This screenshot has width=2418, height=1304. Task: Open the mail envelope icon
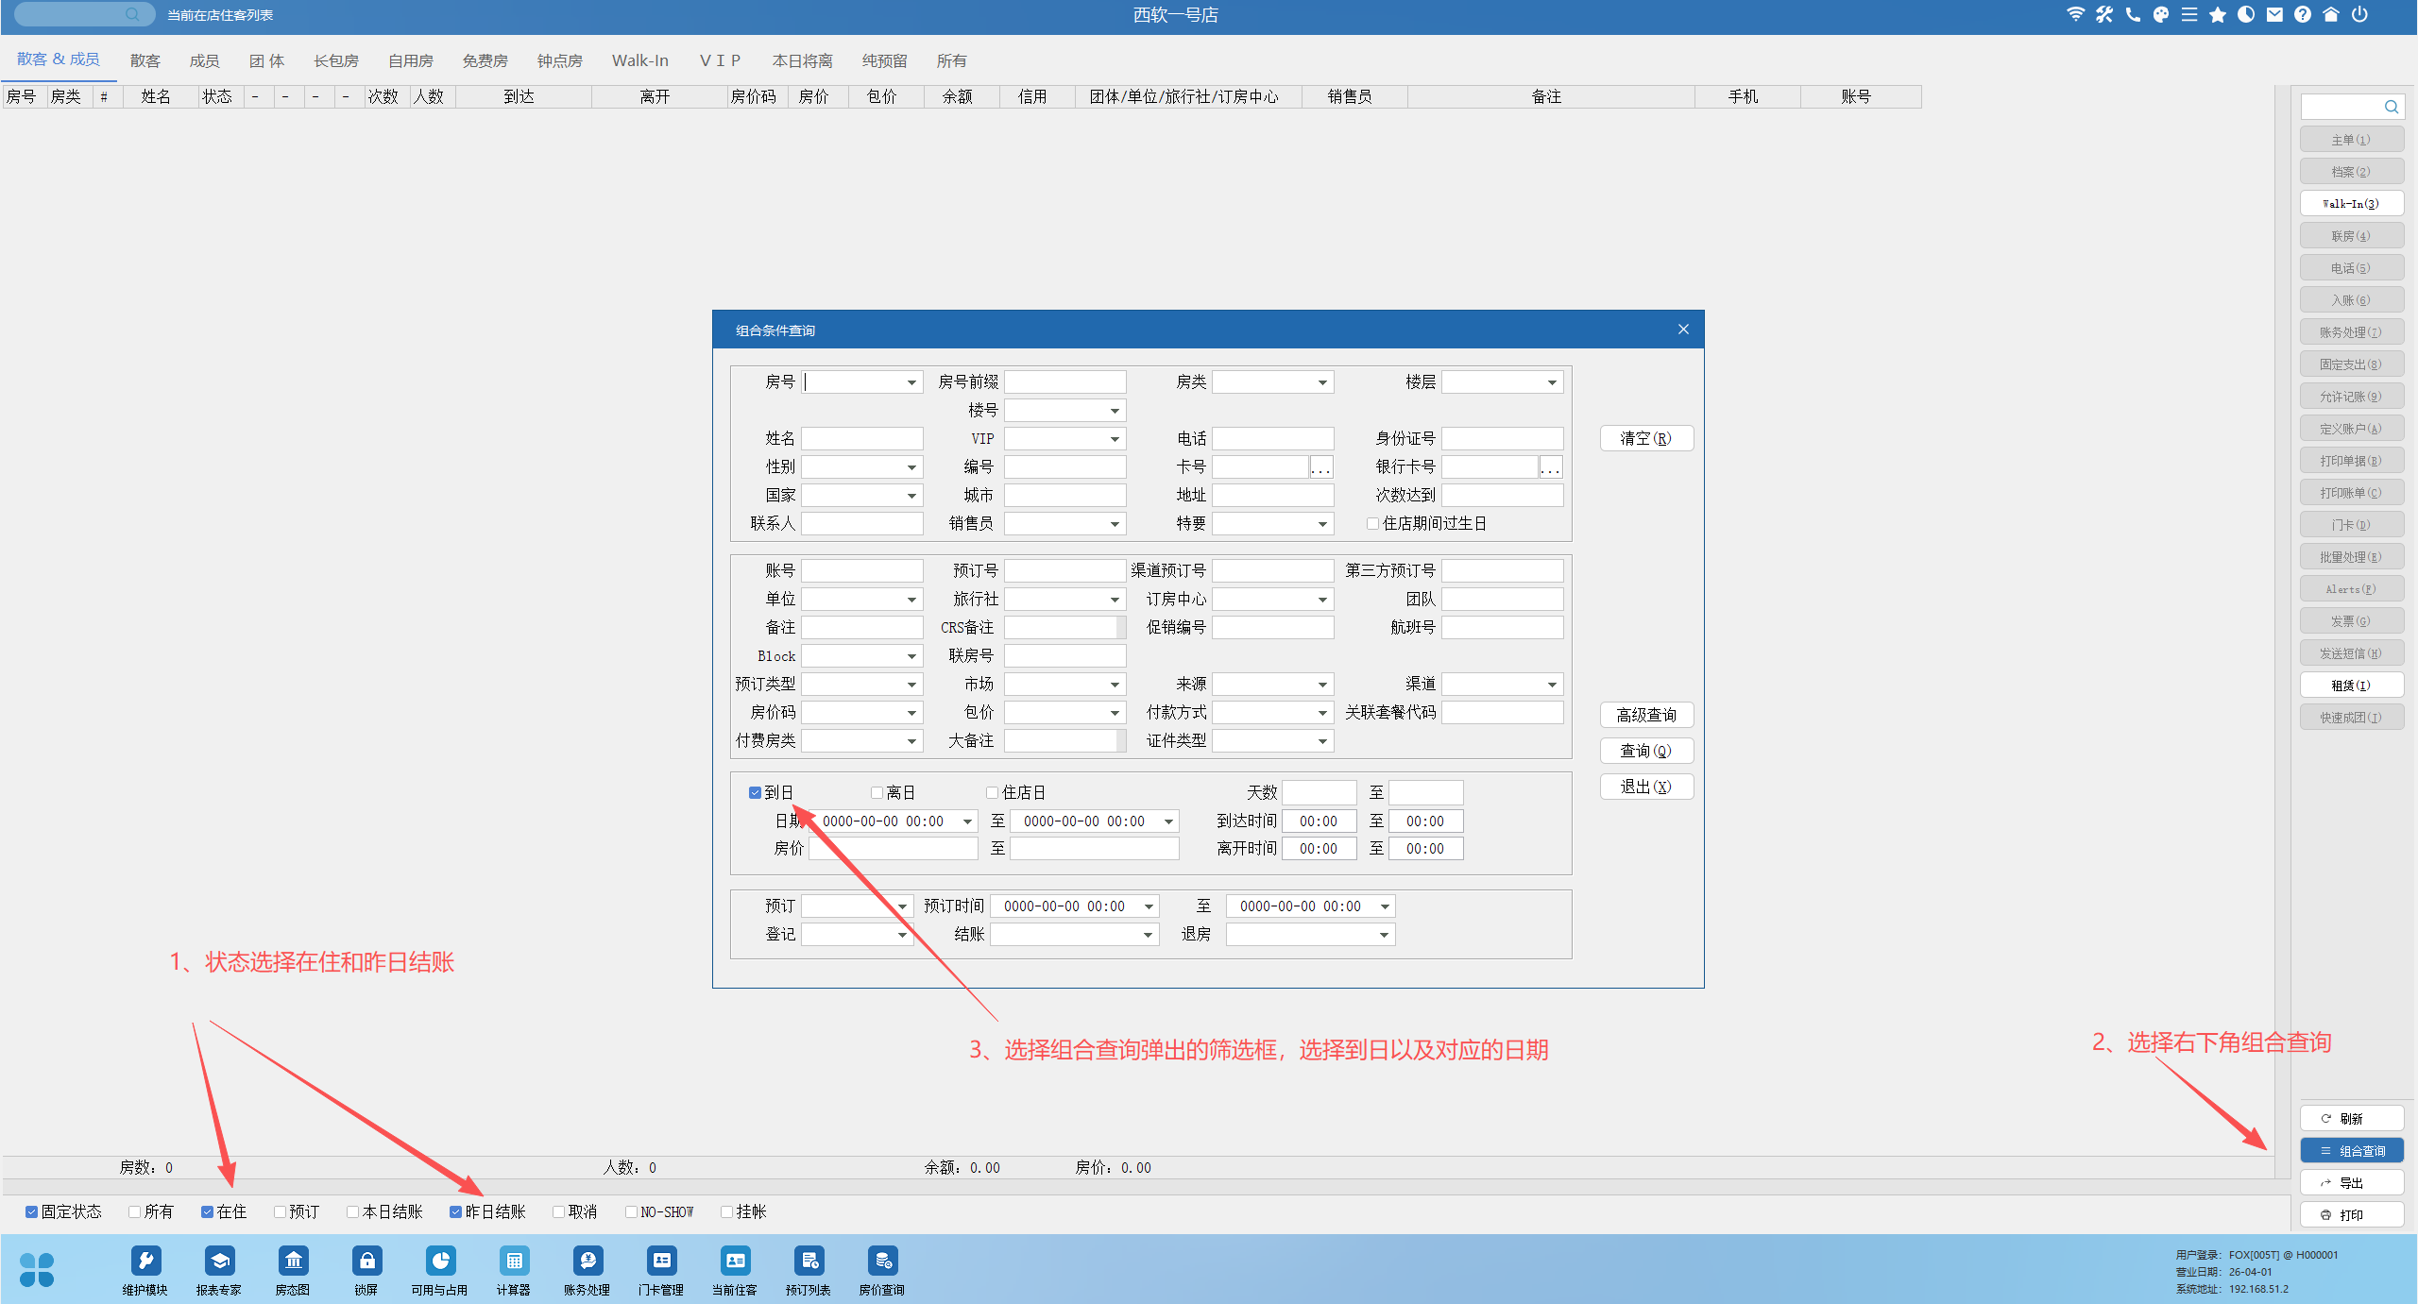coord(2274,14)
